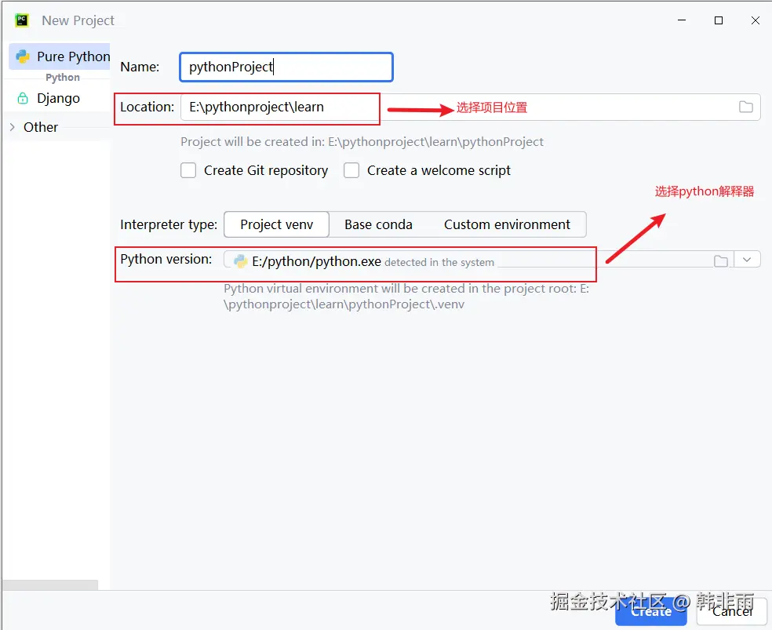This screenshot has height=630, width=772.
Task: Select the Django project type
Action: click(x=56, y=98)
